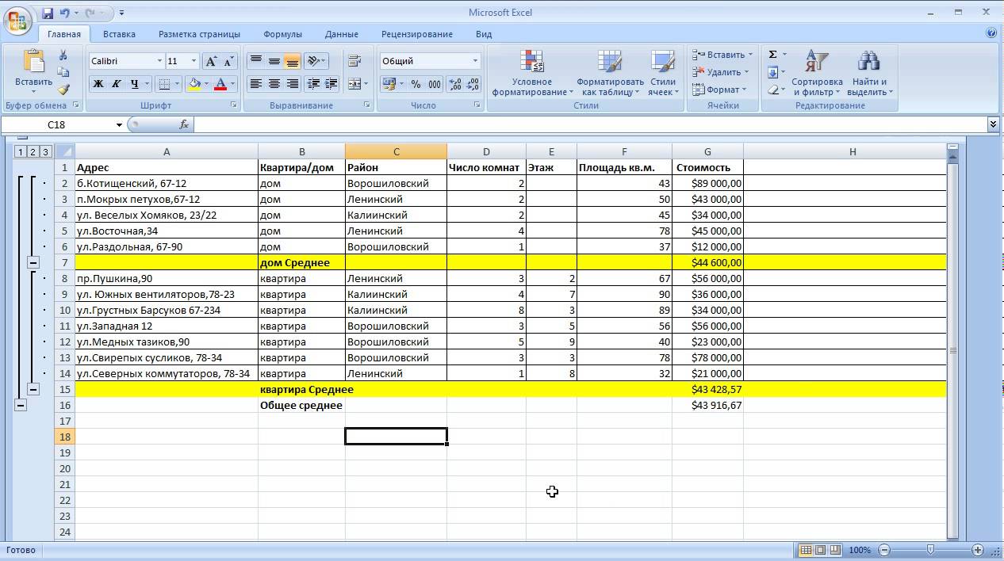
Task: Collapse the квартира group at row 15
Action: (x=33, y=389)
